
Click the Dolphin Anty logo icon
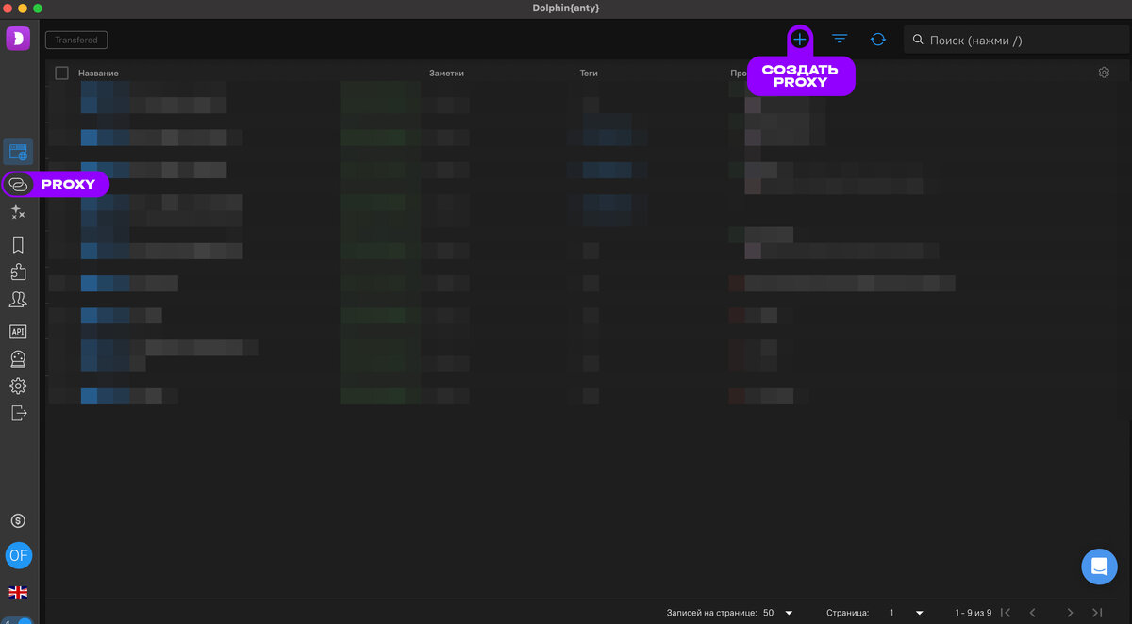tap(18, 39)
